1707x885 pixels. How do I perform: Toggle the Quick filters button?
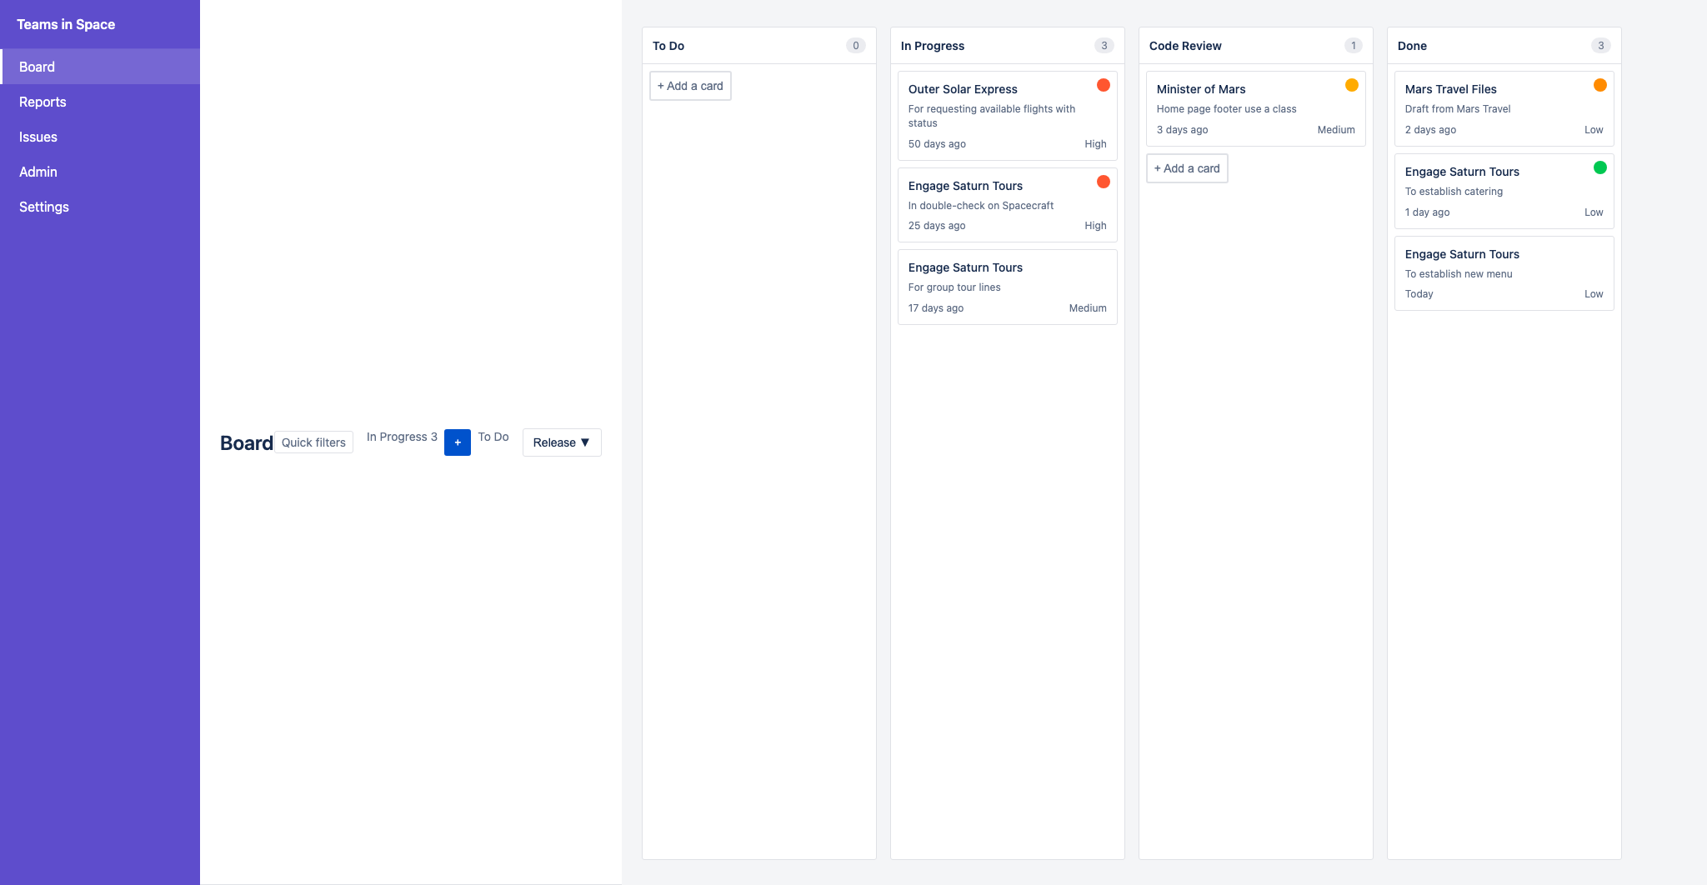tap(313, 442)
